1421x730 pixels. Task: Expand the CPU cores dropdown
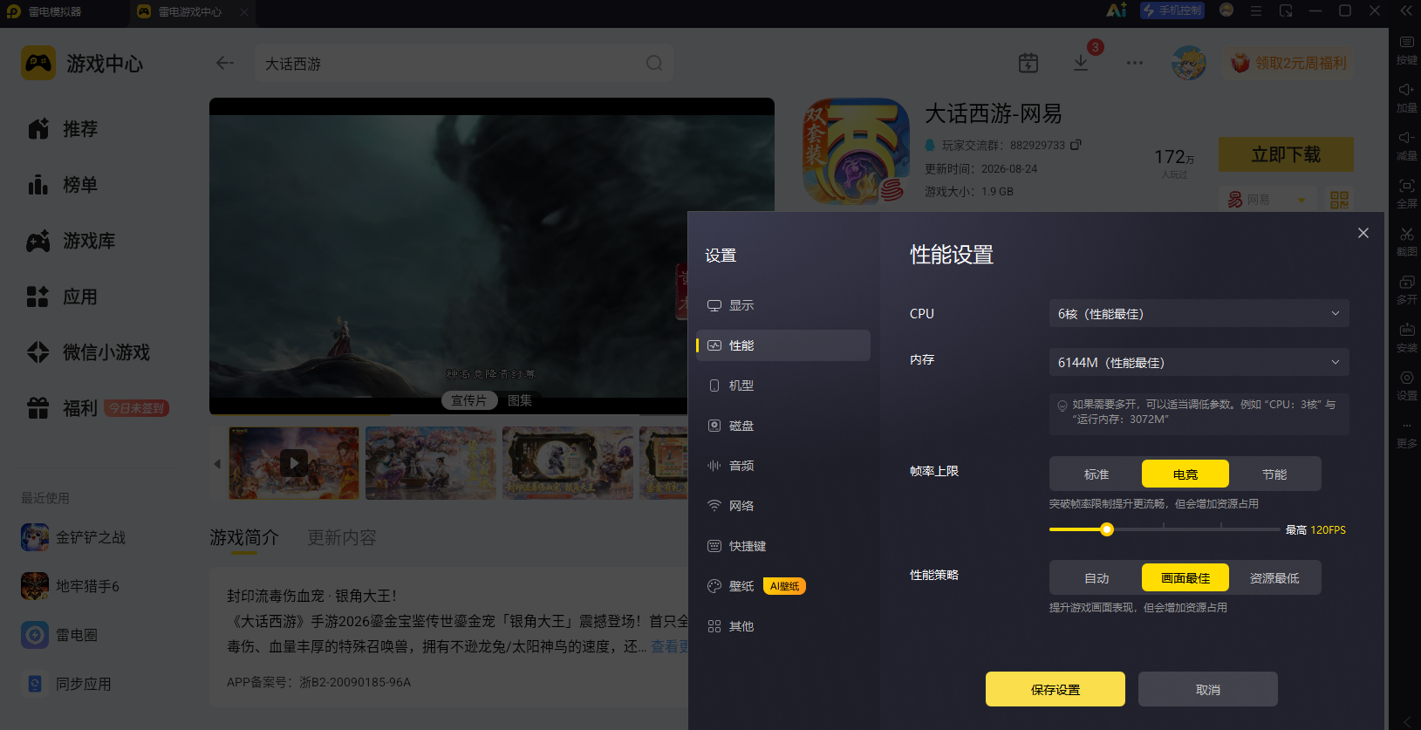(x=1199, y=313)
